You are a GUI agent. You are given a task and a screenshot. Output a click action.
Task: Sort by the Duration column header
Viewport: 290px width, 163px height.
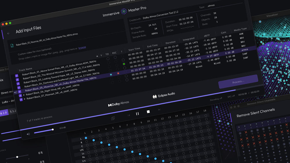pyautogui.click(x=171, y=43)
